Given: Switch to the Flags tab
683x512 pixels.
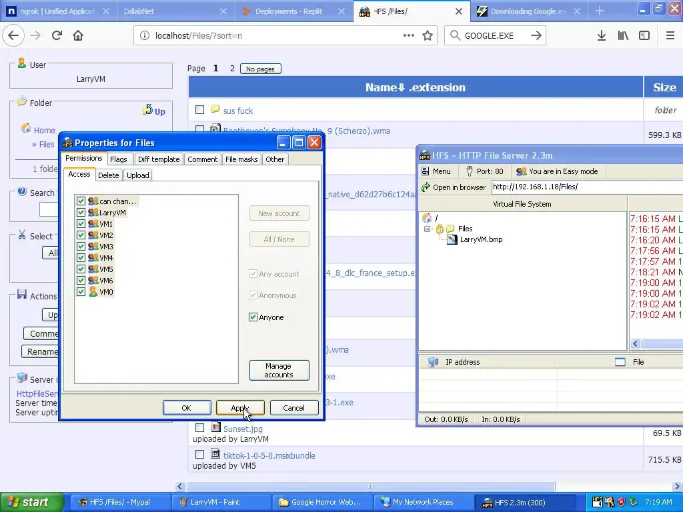Looking at the screenshot, I should [x=119, y=159].
